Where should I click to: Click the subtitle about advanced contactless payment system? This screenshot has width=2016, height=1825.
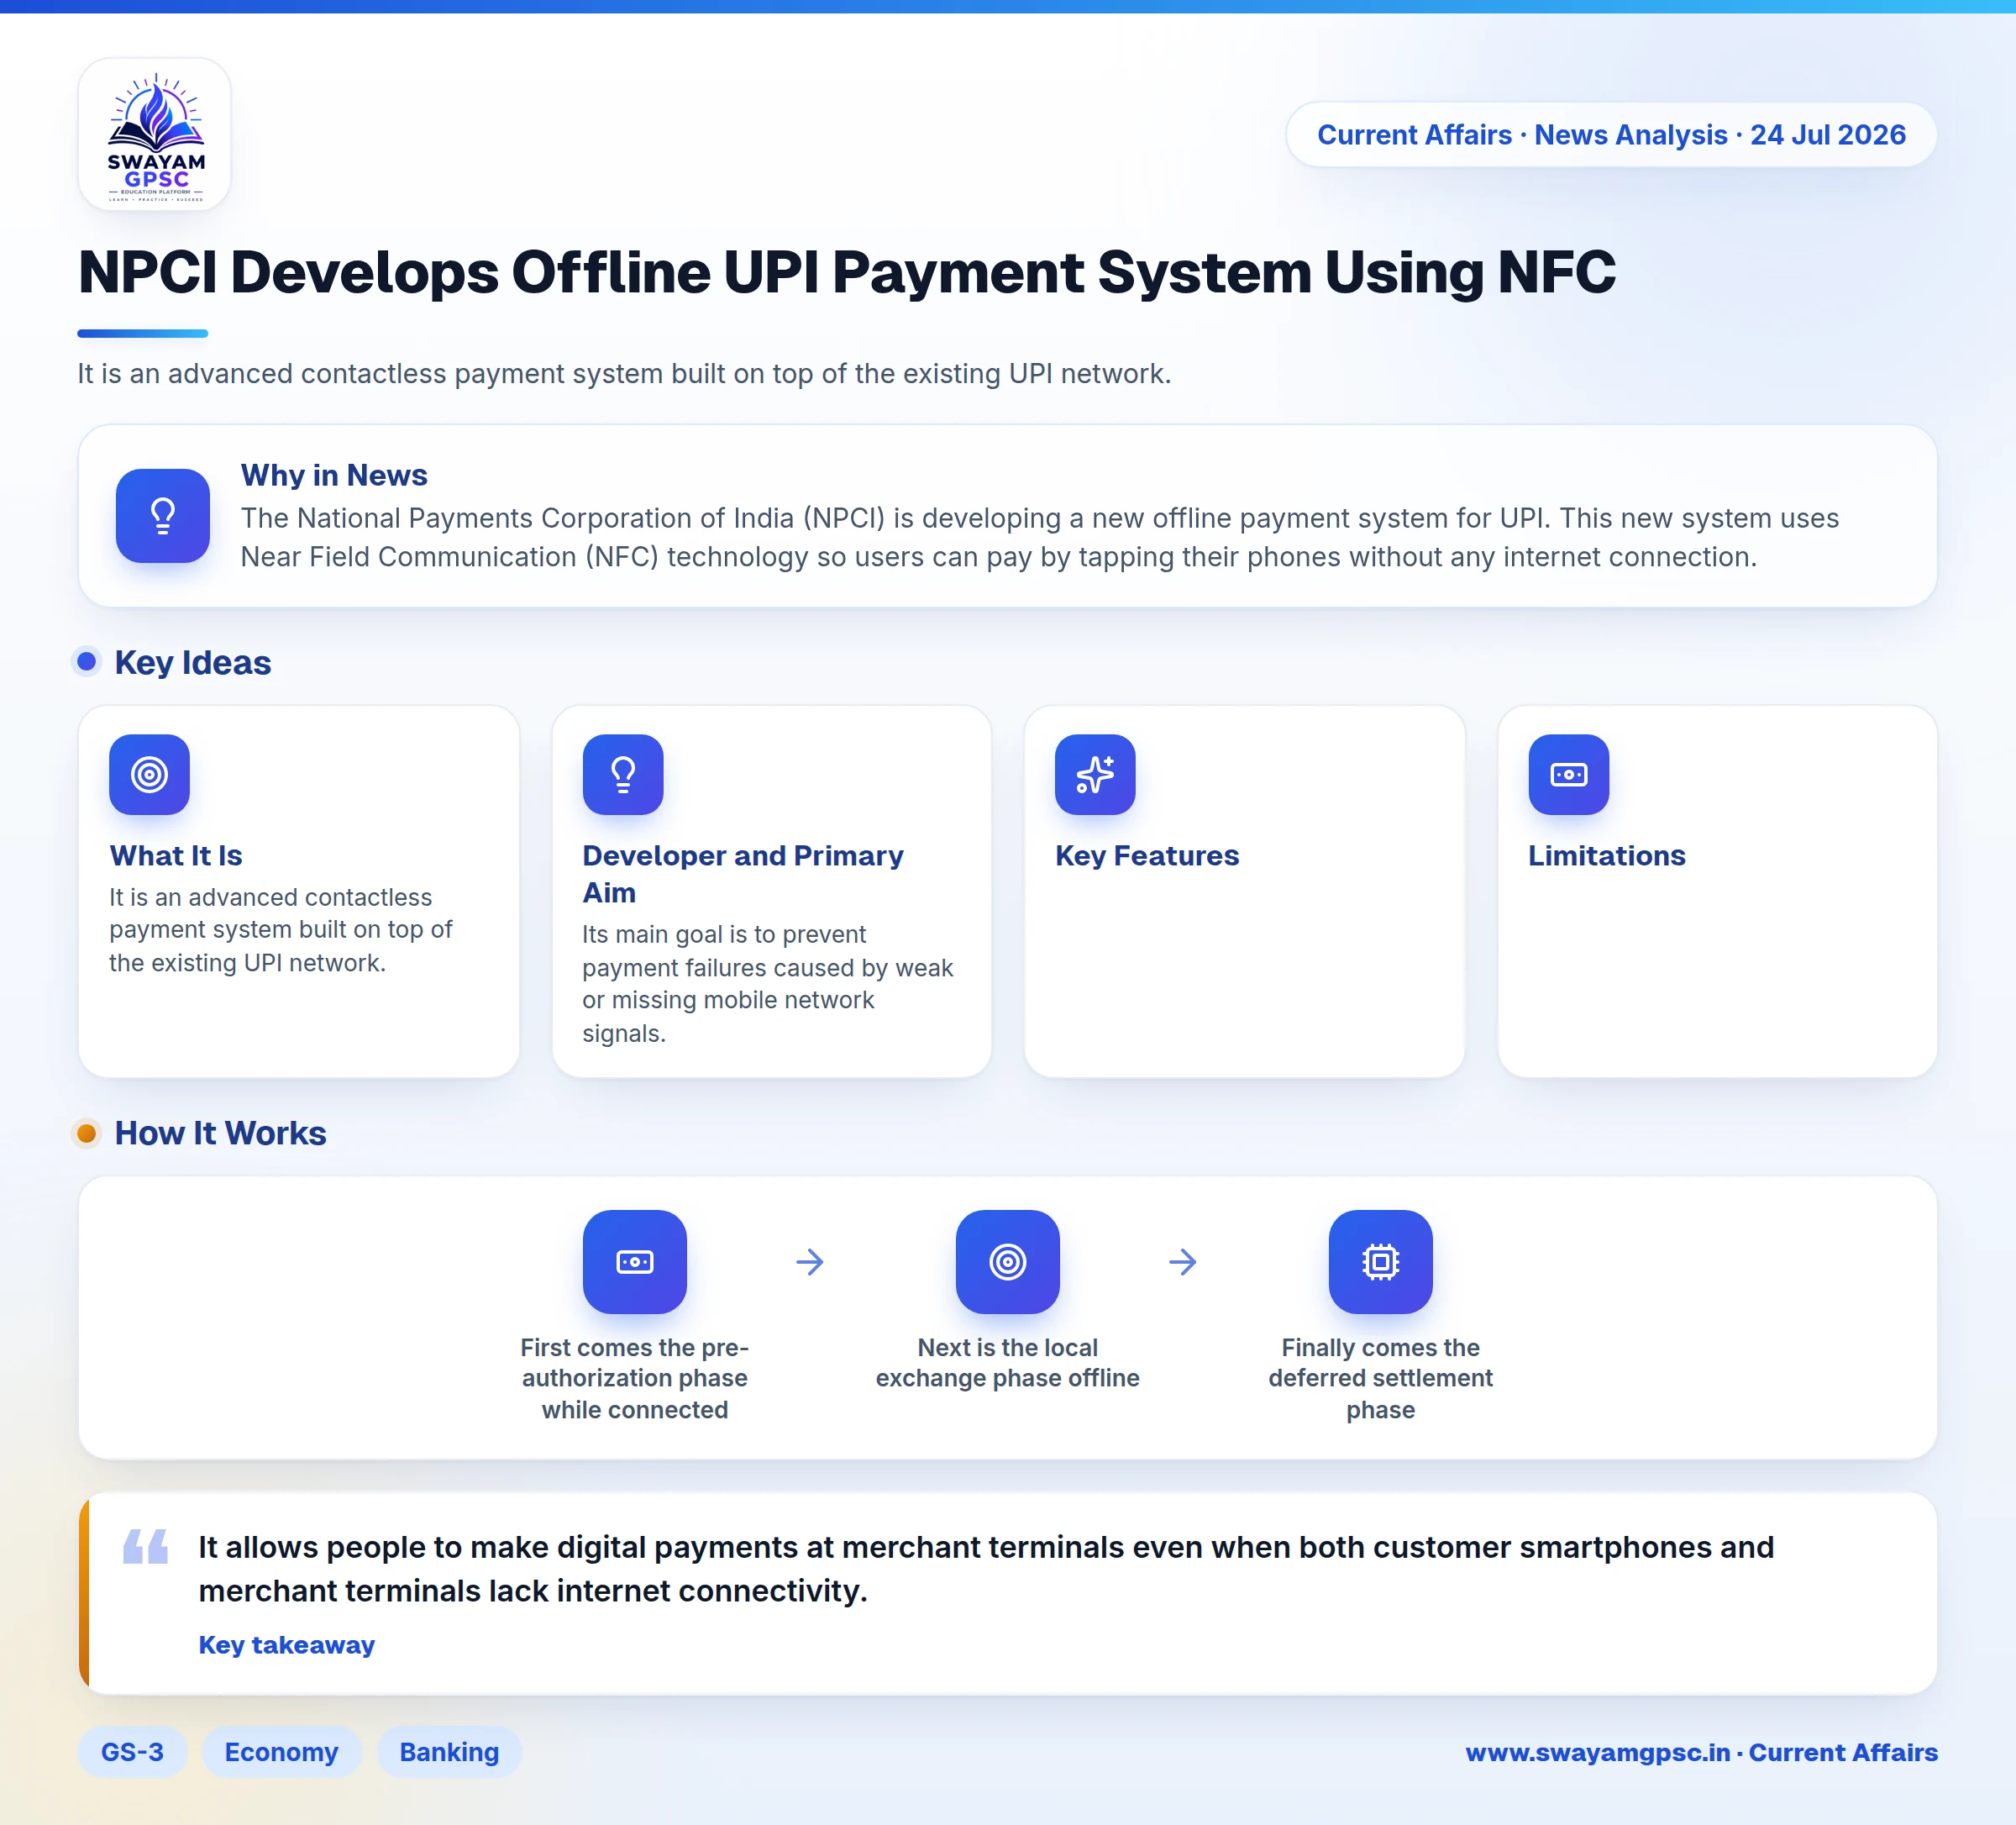pyautogui.click(x=624, y=373)
